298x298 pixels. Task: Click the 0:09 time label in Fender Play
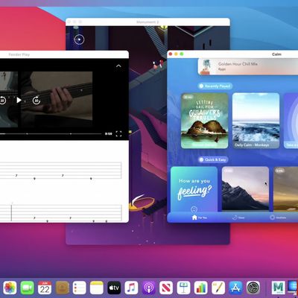109,134
